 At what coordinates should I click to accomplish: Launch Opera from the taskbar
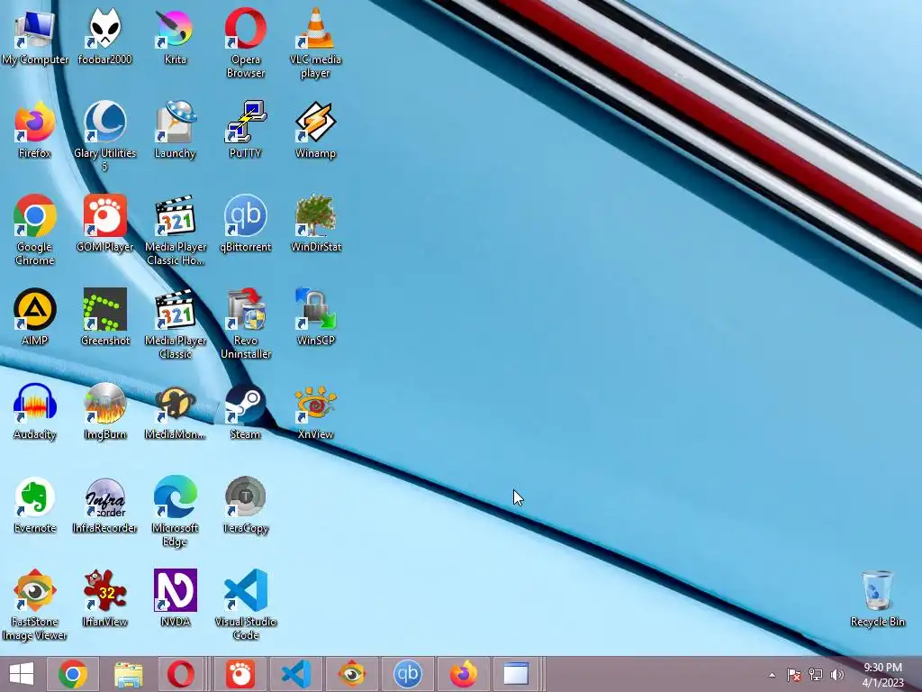pyautogui.click(x=180, y=674)
